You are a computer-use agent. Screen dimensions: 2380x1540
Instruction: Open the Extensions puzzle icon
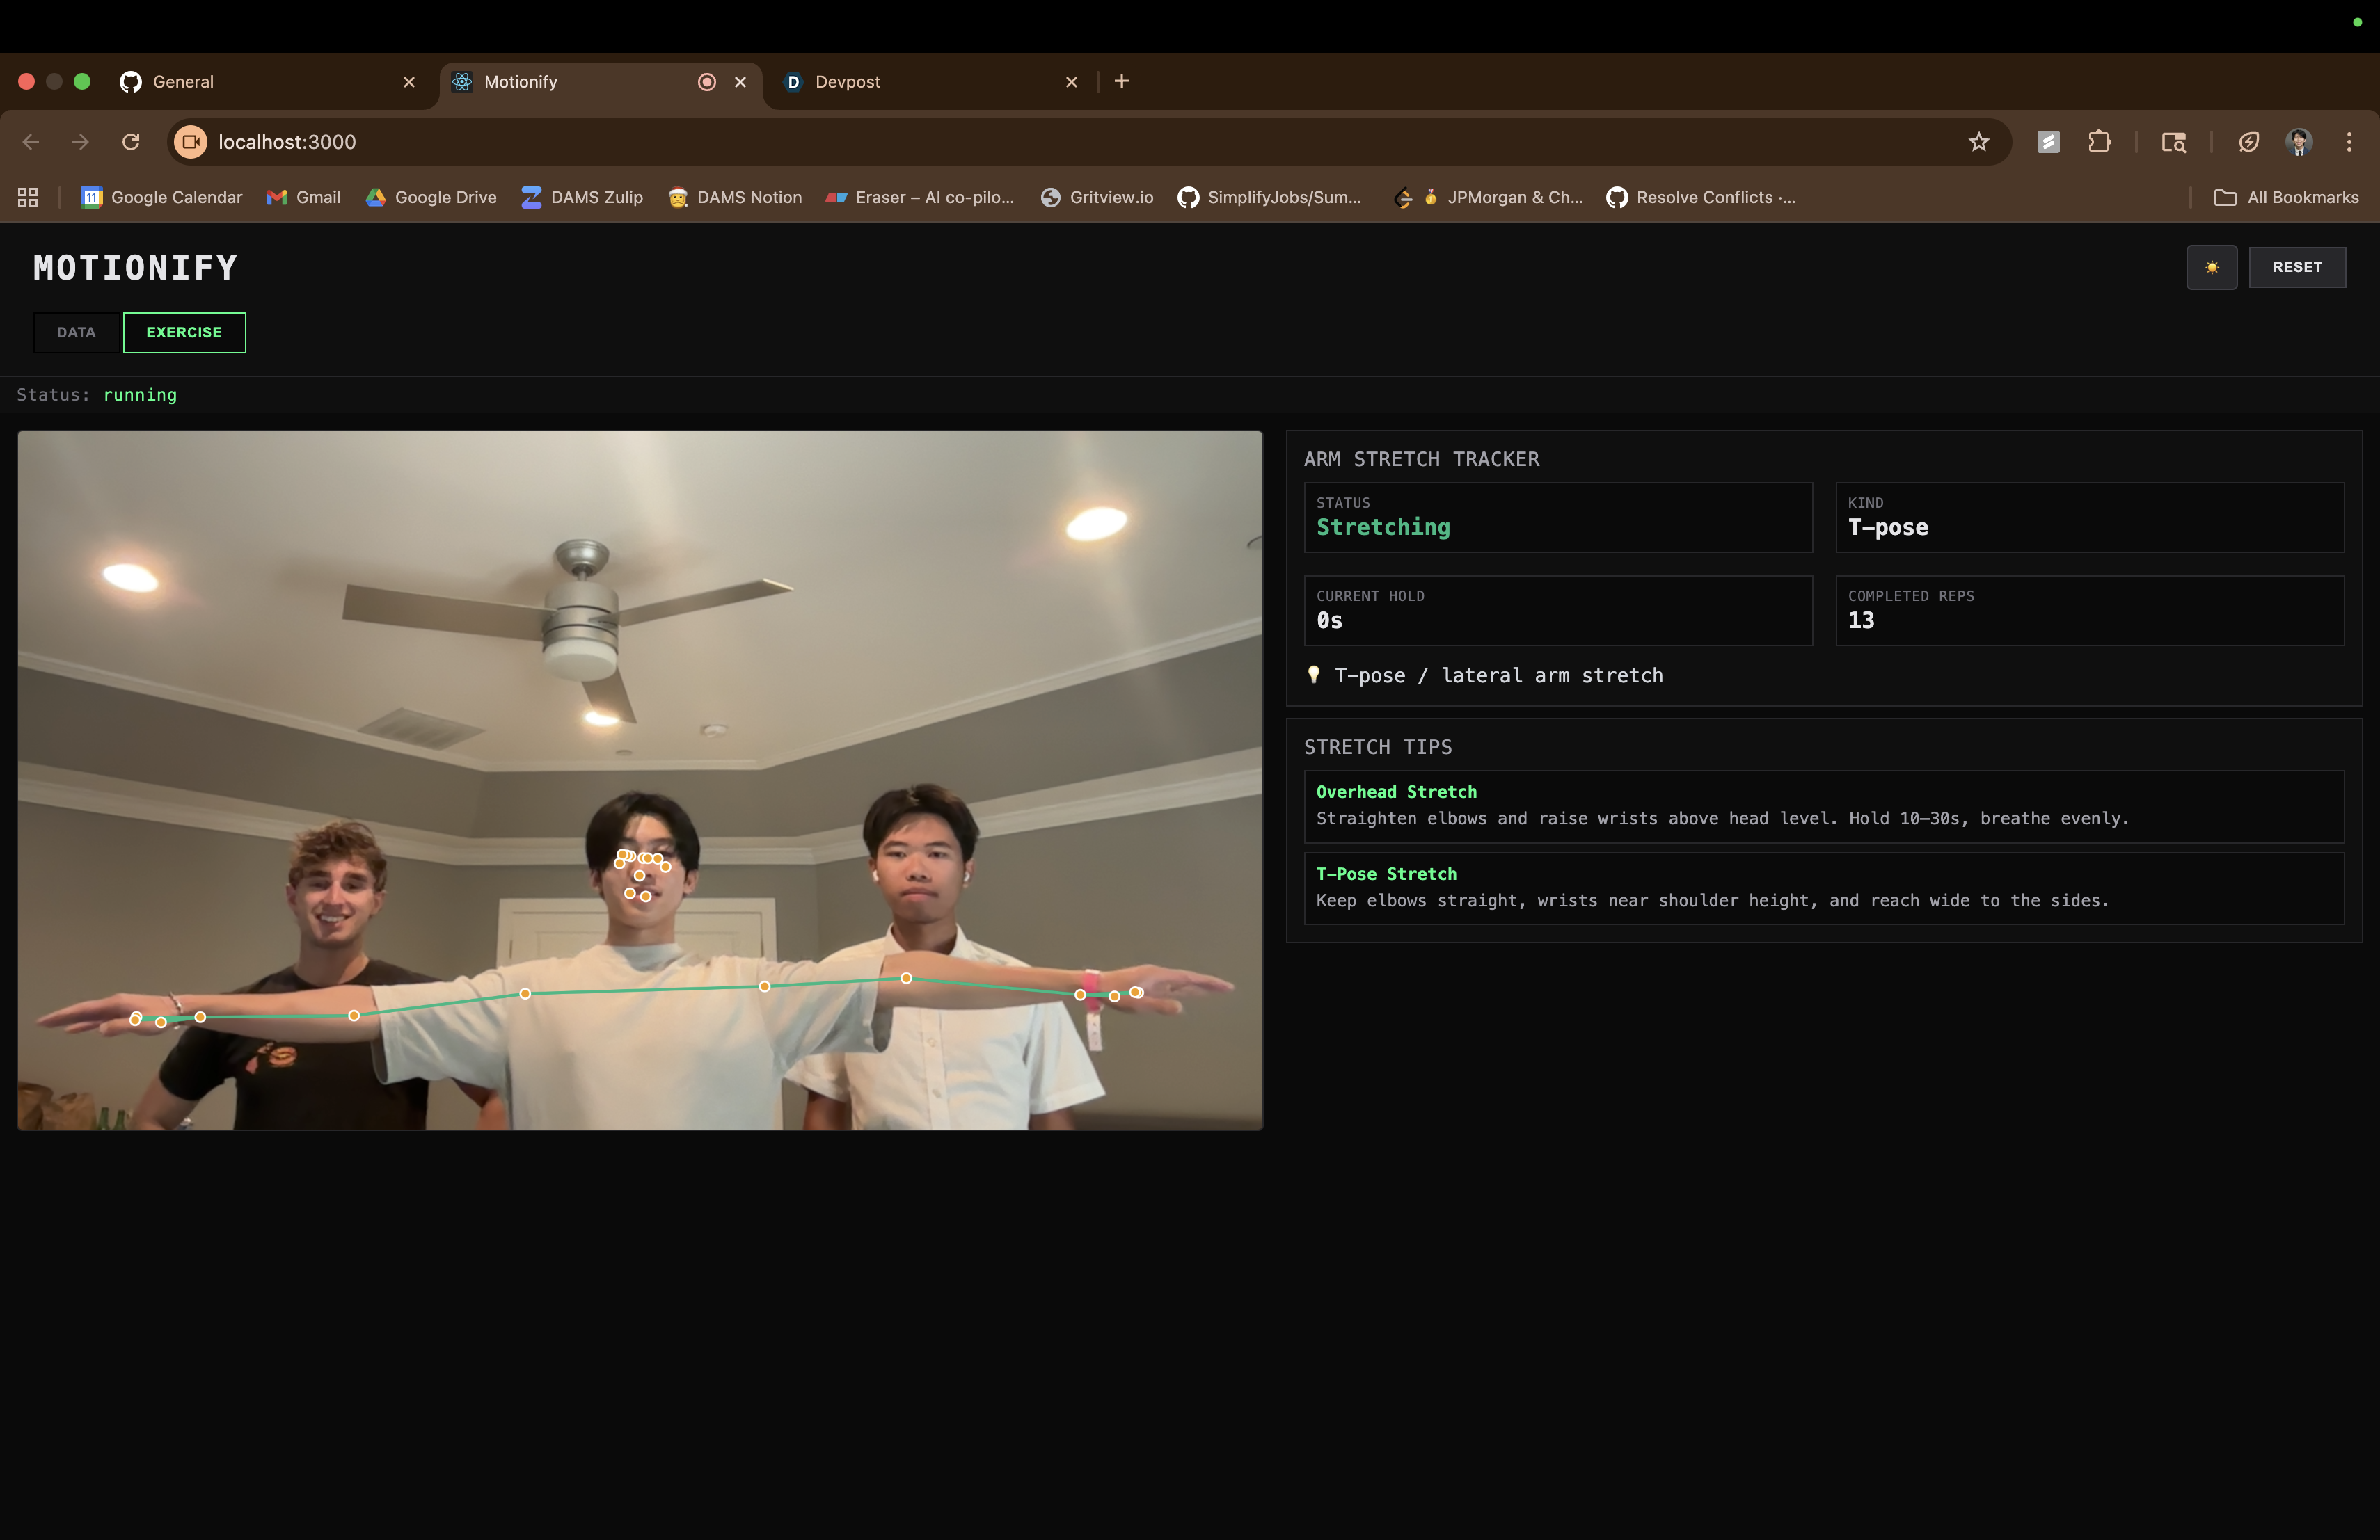pos(2099,142)
